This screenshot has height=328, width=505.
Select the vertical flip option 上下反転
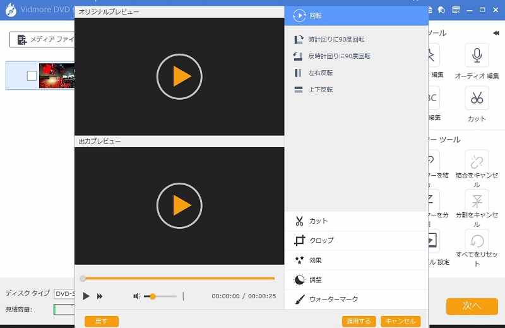[x=313, y=90]
